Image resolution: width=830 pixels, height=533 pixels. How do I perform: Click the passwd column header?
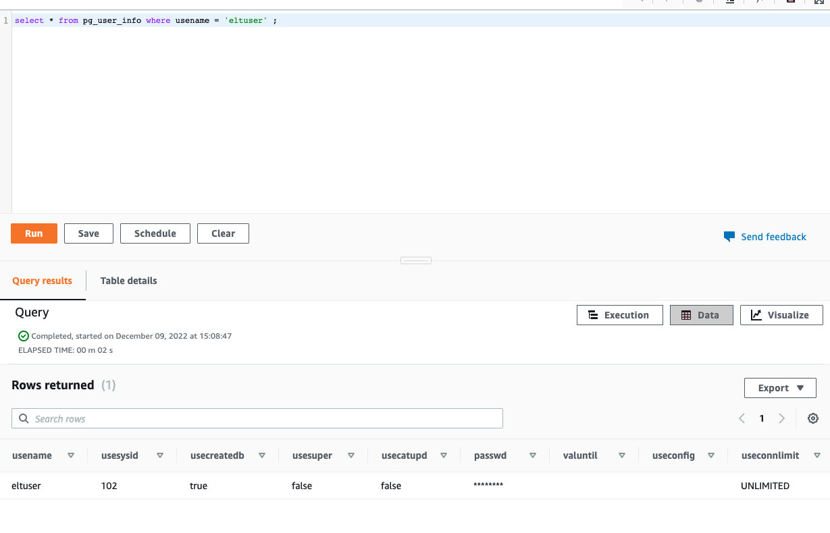[x=489, y=455]
